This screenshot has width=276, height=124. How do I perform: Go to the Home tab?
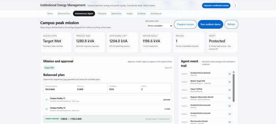(x=50, y=14)
